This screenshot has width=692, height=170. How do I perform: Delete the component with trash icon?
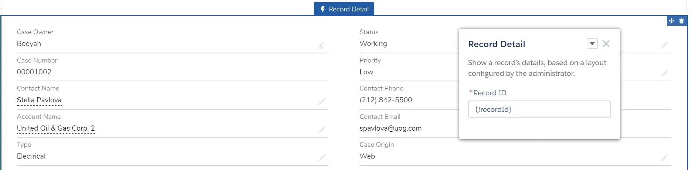[682, 21]
